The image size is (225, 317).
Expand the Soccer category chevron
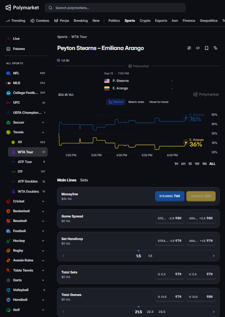43,123
